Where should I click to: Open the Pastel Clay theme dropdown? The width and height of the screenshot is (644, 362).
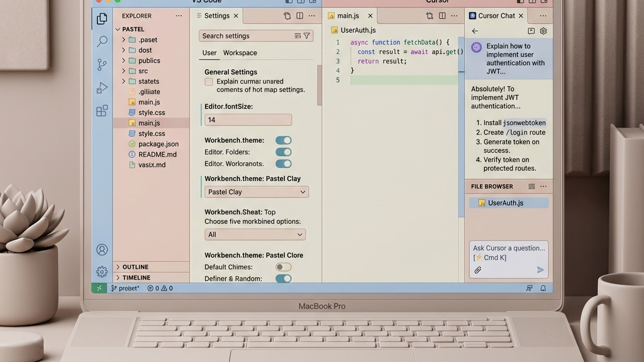point(257,192)
